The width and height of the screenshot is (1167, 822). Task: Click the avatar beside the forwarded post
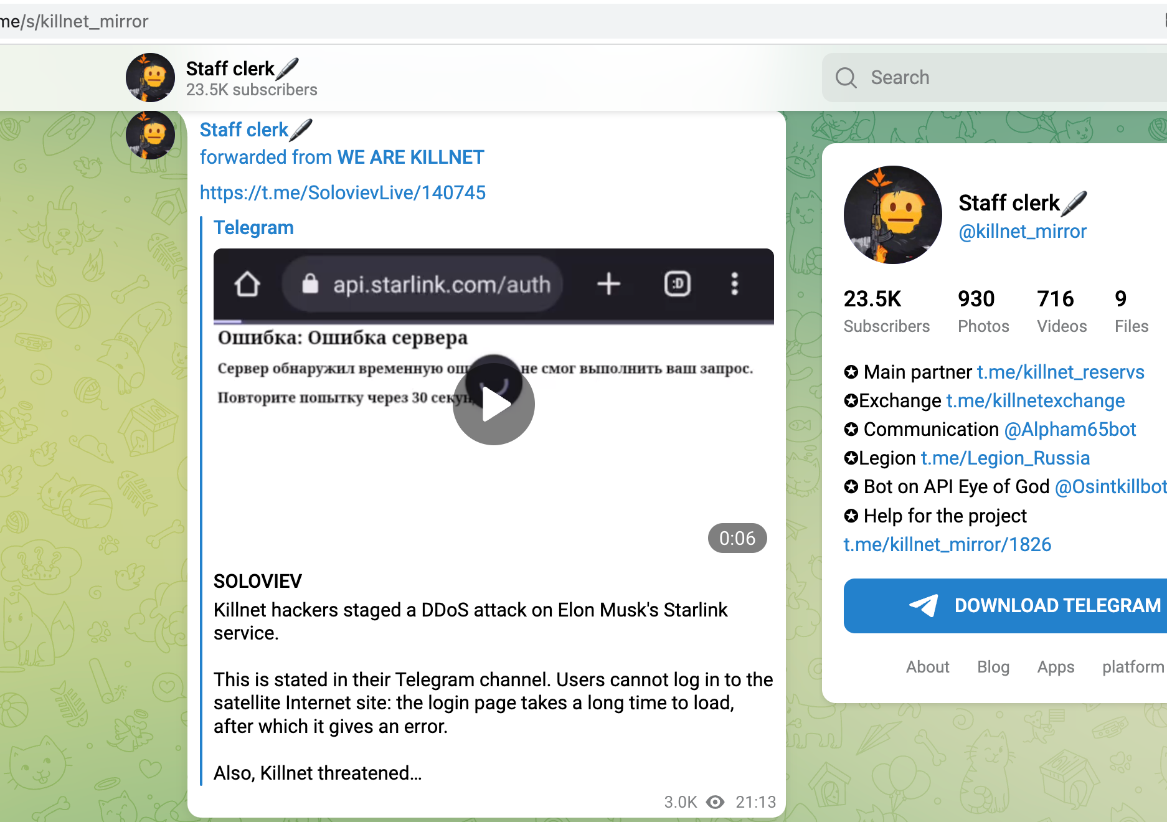(150, 135)
